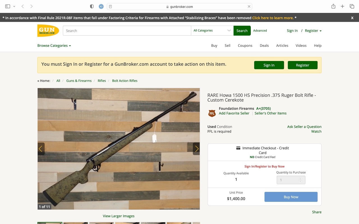The height and width of the screenshot is (224, 359).
Task: Click the FFL seller badge icon
Action: point(212,113)
